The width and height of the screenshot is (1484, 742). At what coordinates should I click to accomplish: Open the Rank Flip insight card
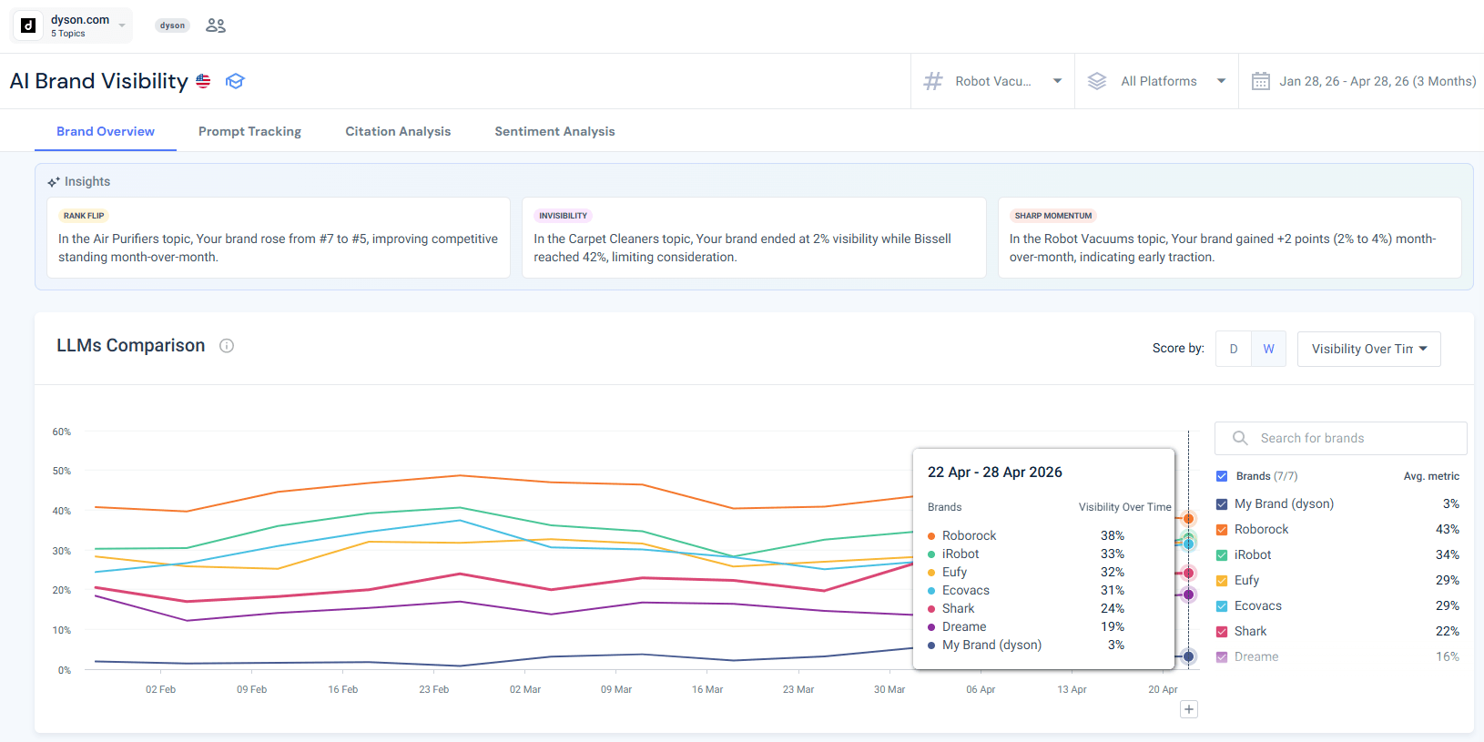click(279, 238)
